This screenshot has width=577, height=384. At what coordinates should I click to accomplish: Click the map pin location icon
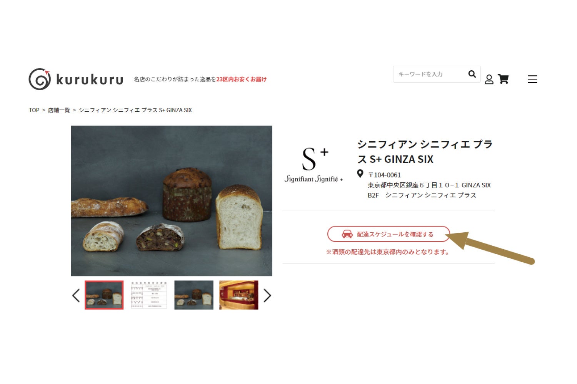pos(360,174)
